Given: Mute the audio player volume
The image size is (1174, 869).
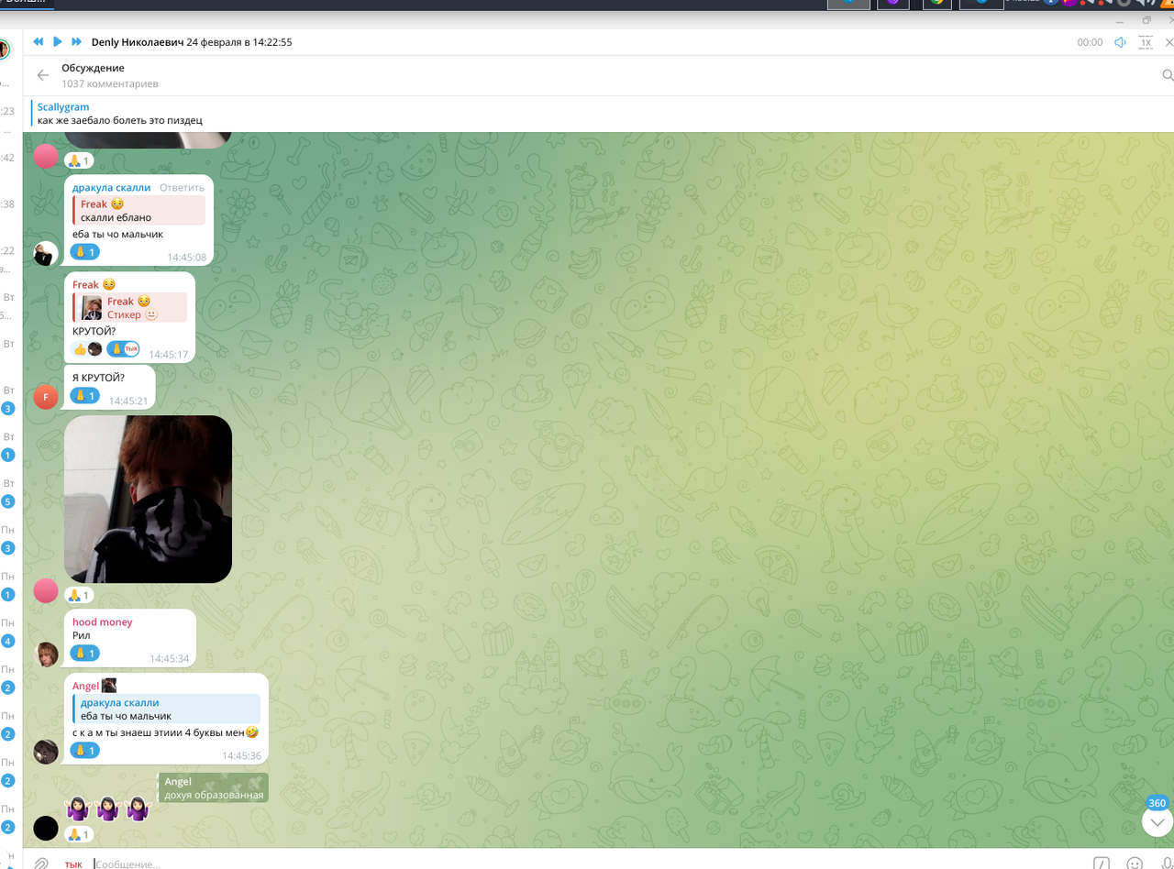Looking at the screenshot, I should pyautogui.click(x=1120, y=42).
